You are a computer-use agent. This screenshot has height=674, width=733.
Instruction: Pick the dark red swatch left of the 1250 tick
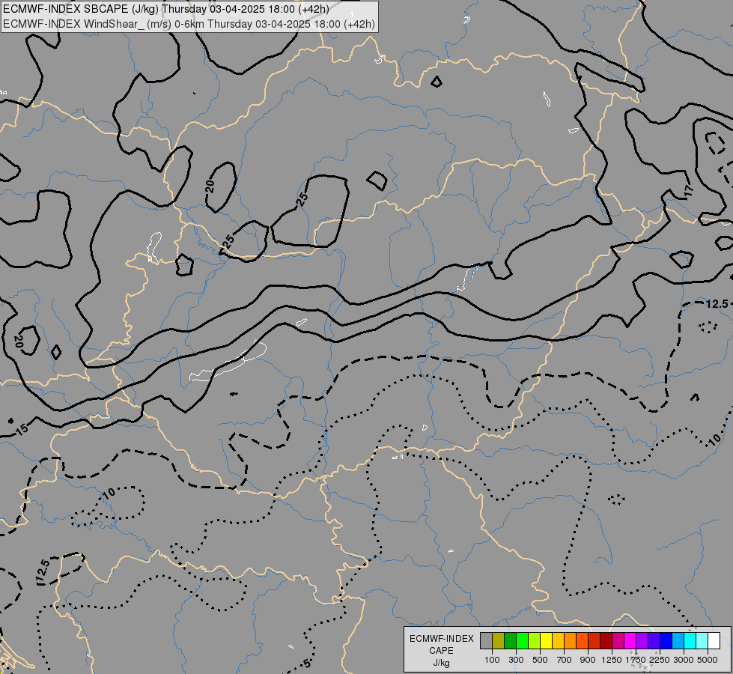pos(606,640)
